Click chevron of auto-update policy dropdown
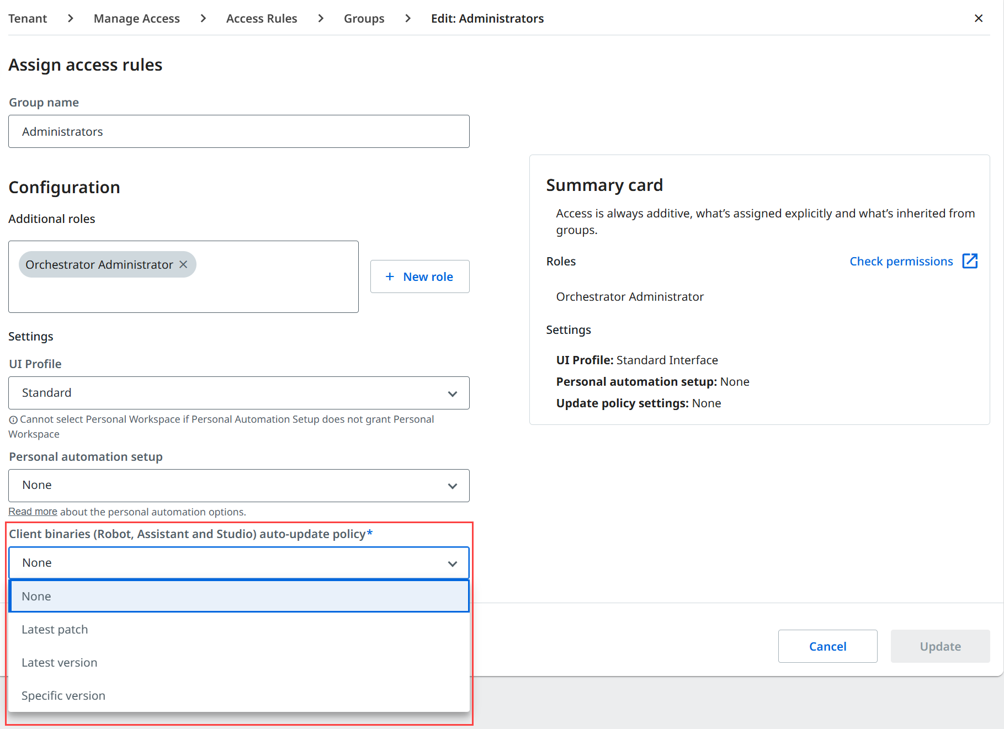The width and height of the screenshot is (1004, 729). pyautogui.click(x=453, y=563)
